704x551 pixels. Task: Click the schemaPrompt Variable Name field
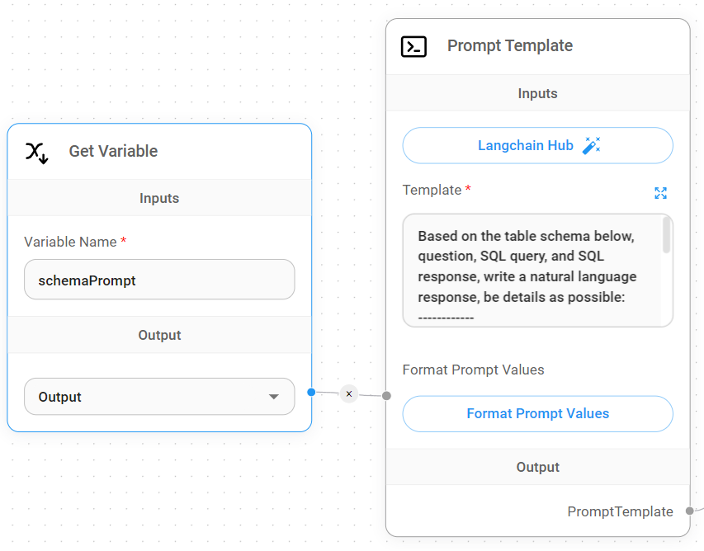click(158, 280)
